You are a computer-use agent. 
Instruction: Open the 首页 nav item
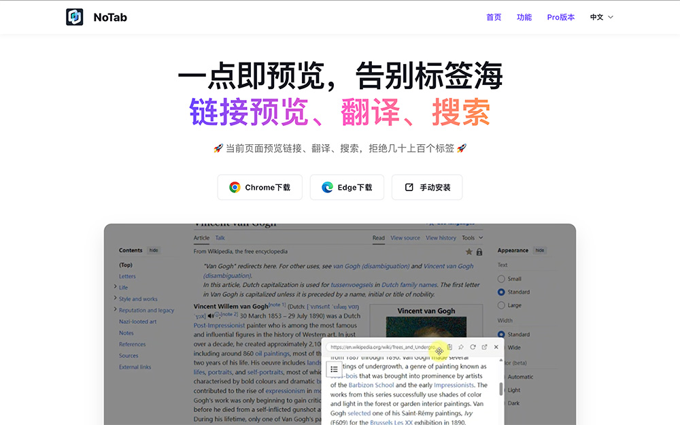(x=494, y=17)
